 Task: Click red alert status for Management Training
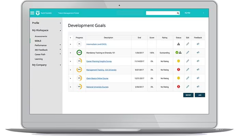point(179,69)
